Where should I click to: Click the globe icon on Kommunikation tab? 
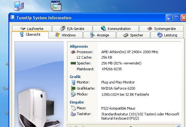pos(103,28)
